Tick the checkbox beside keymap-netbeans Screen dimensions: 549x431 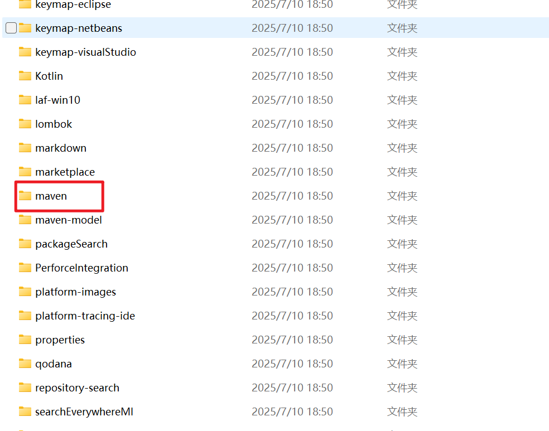11,28
